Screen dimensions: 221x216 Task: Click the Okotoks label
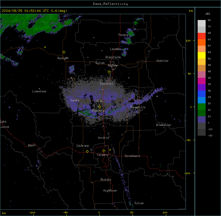tap(106, 180)
